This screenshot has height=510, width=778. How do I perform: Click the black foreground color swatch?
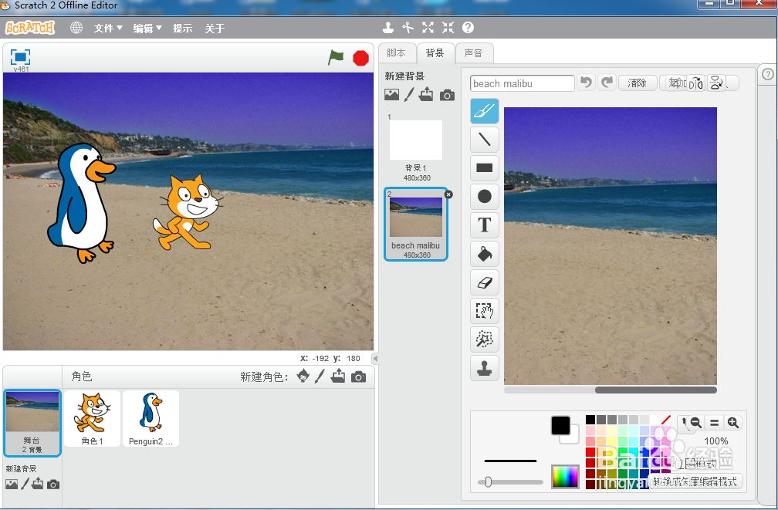tap(560, 426)
